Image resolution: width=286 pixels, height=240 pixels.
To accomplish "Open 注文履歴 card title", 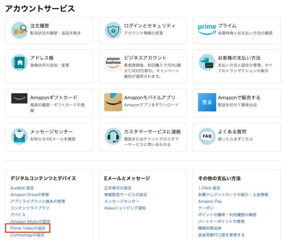I will click(40, 26).
